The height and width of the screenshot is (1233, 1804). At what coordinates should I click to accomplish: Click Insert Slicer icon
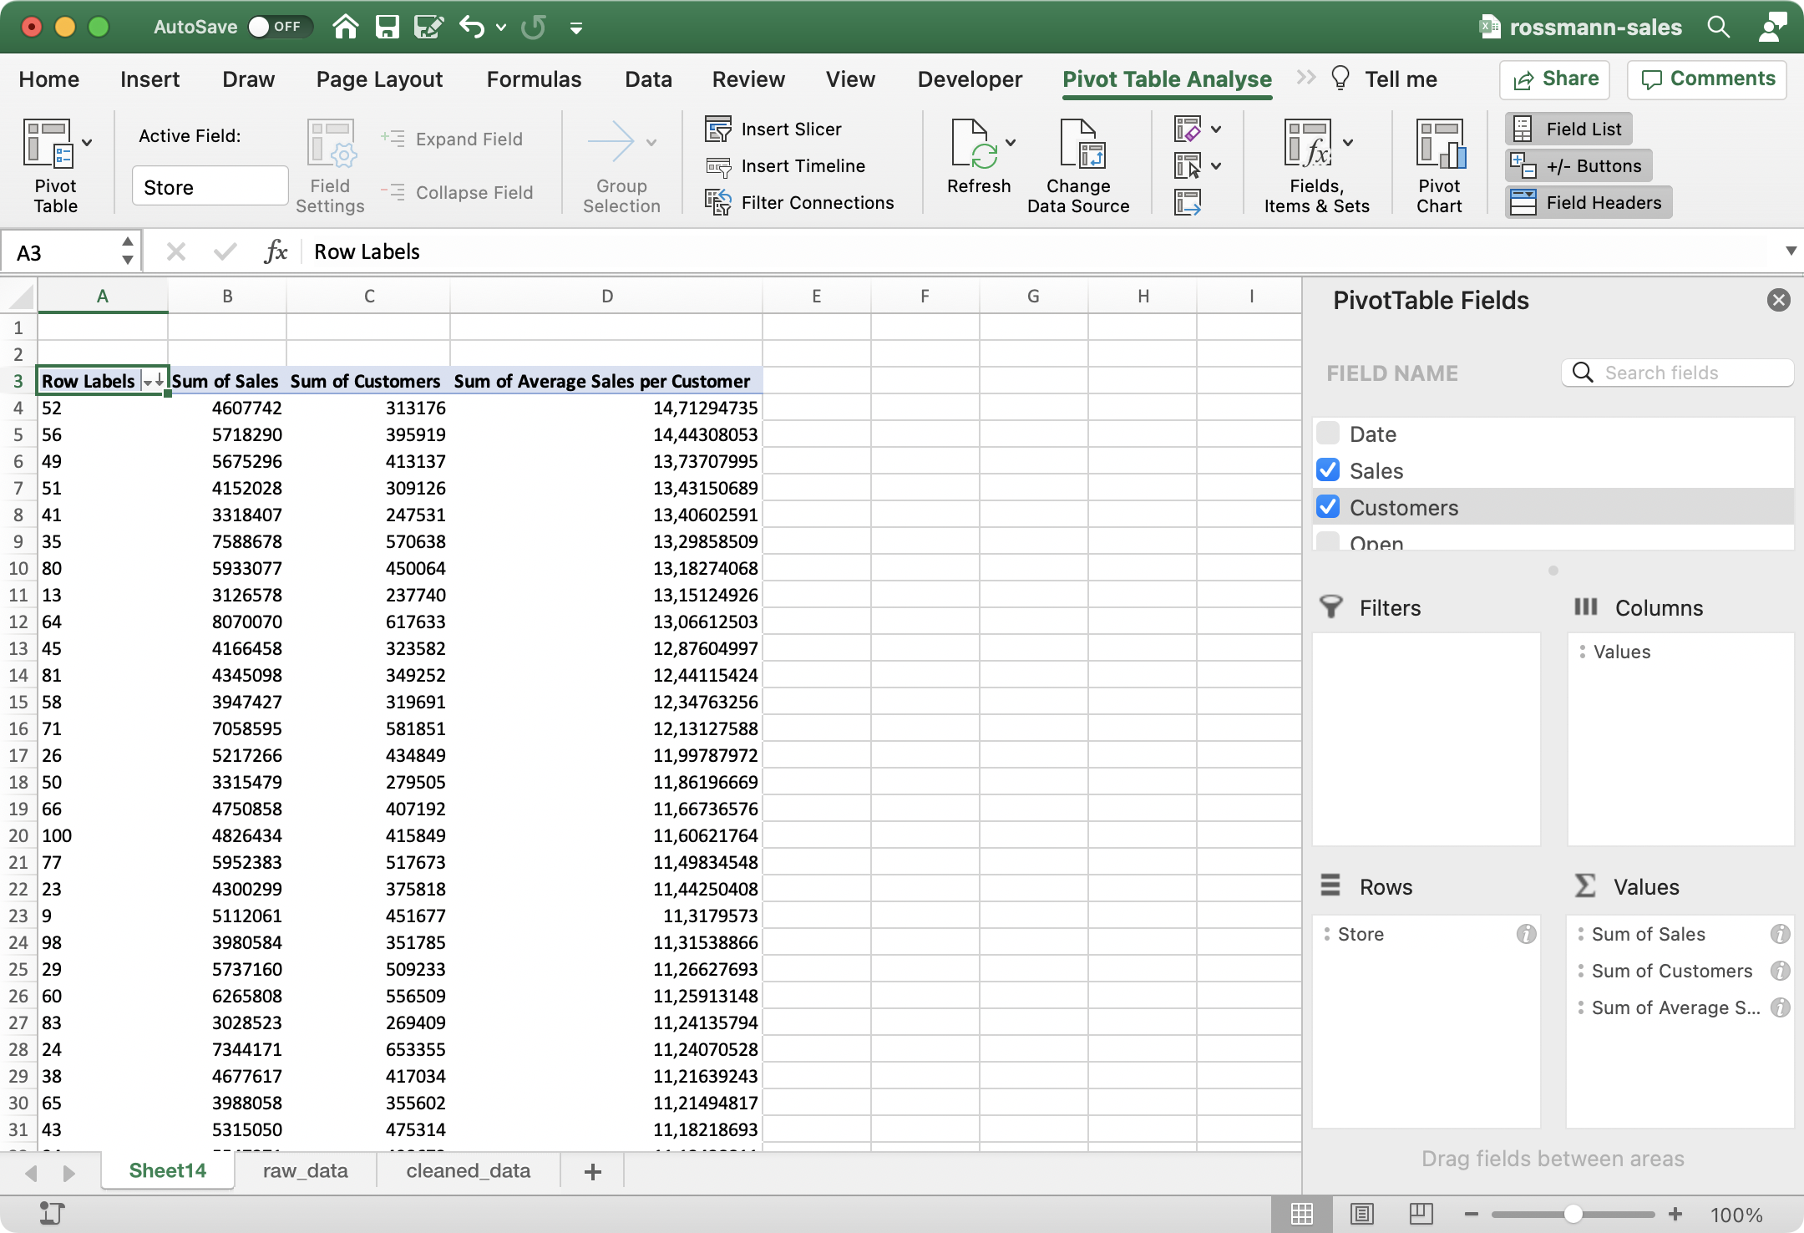coord(718,129)
